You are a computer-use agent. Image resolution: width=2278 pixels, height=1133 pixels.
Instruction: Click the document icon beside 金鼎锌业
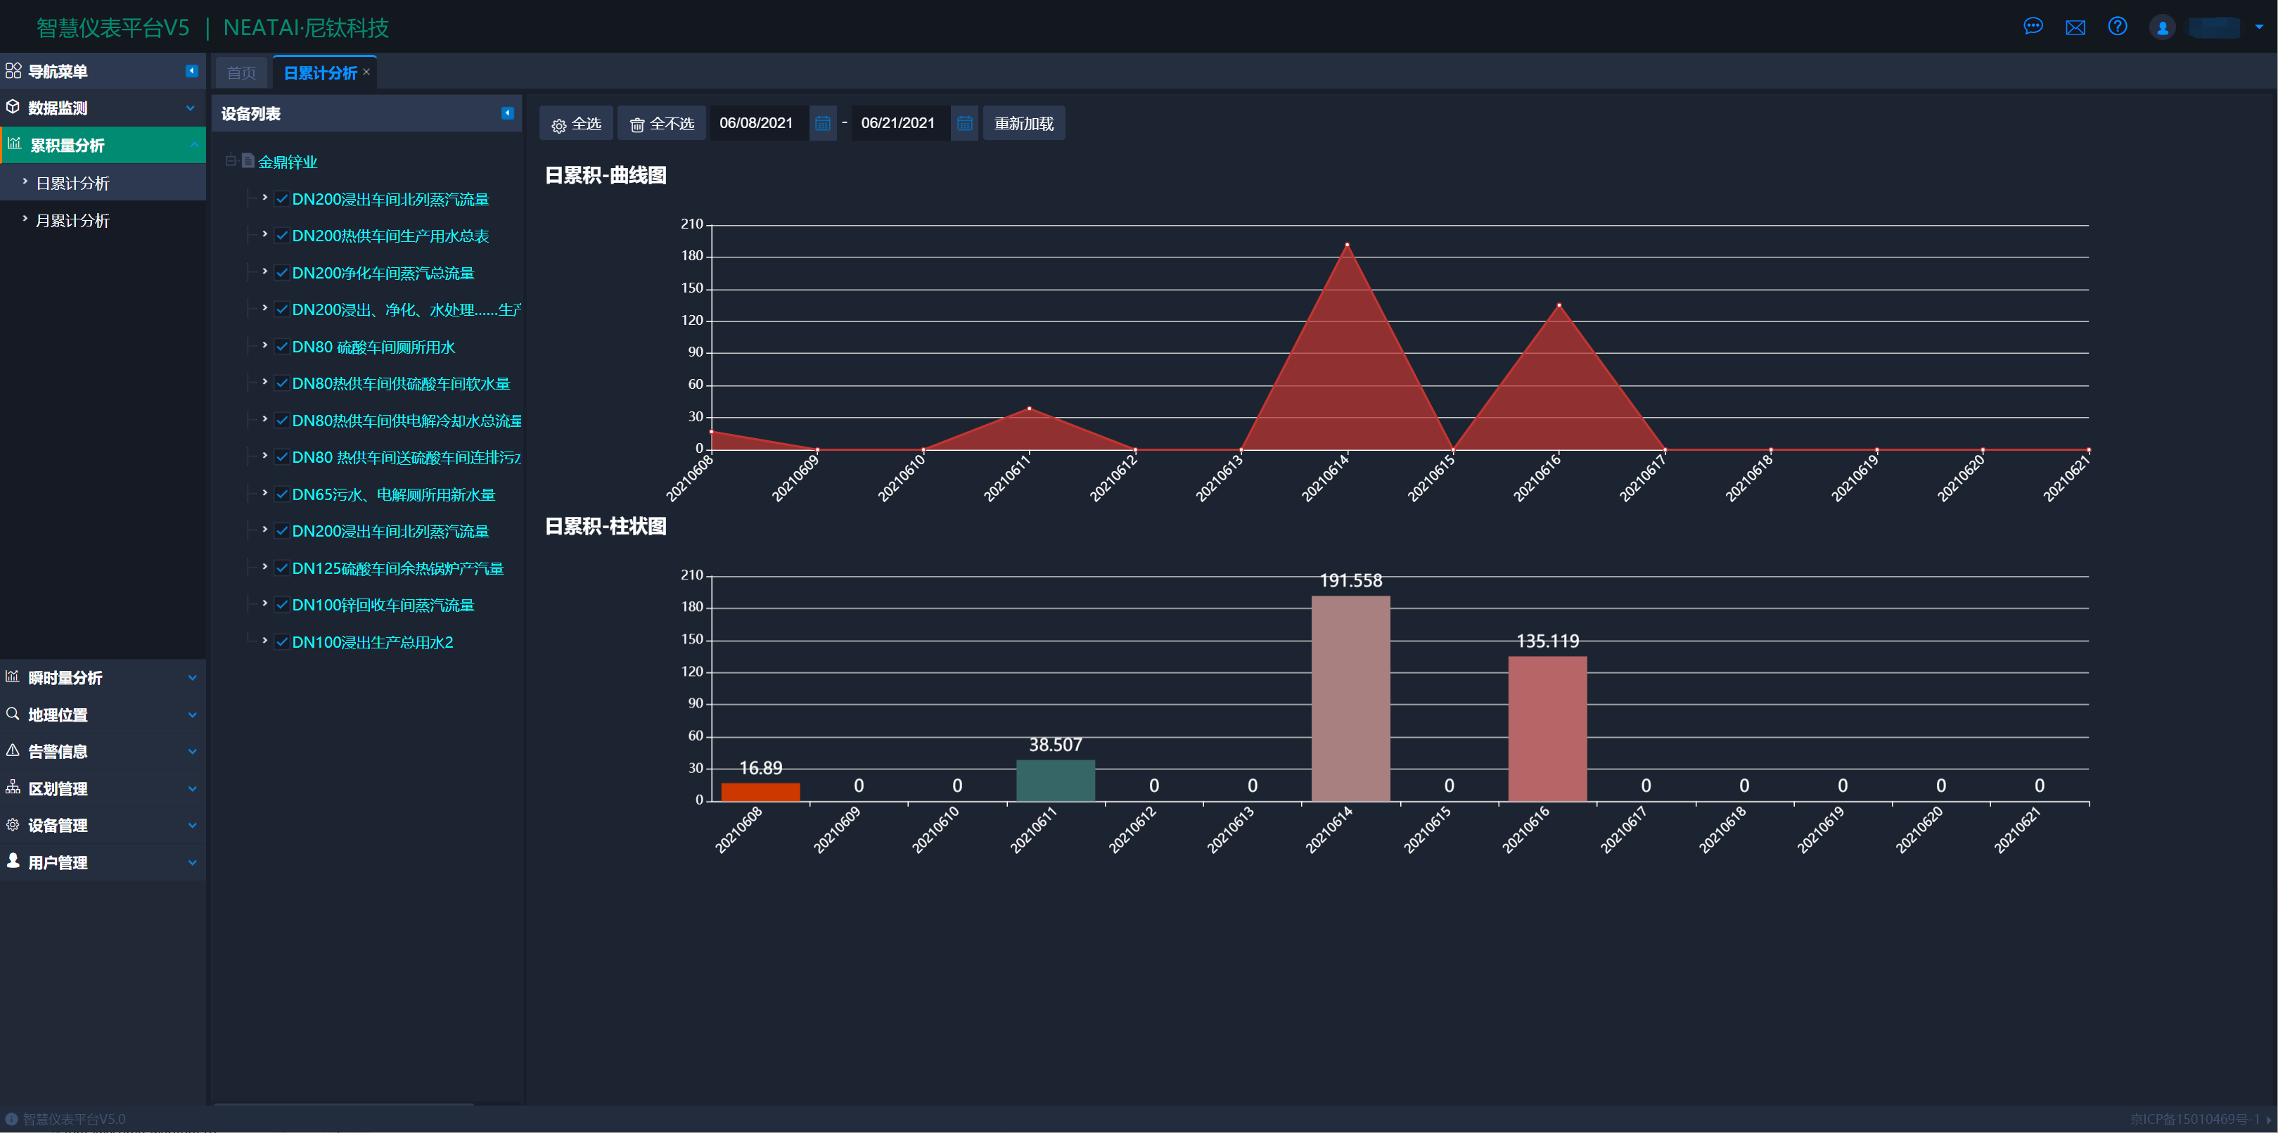click(248, 161)
